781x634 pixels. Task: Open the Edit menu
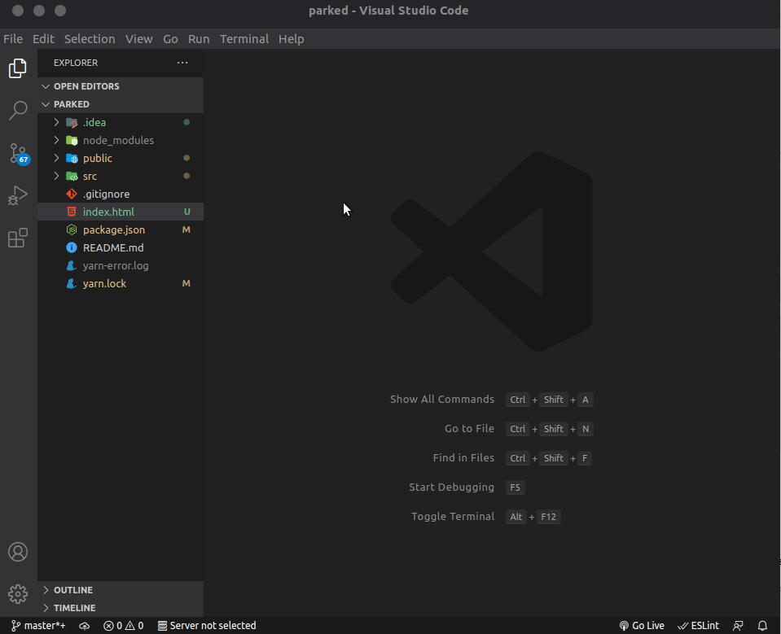(x=43, y=39)
